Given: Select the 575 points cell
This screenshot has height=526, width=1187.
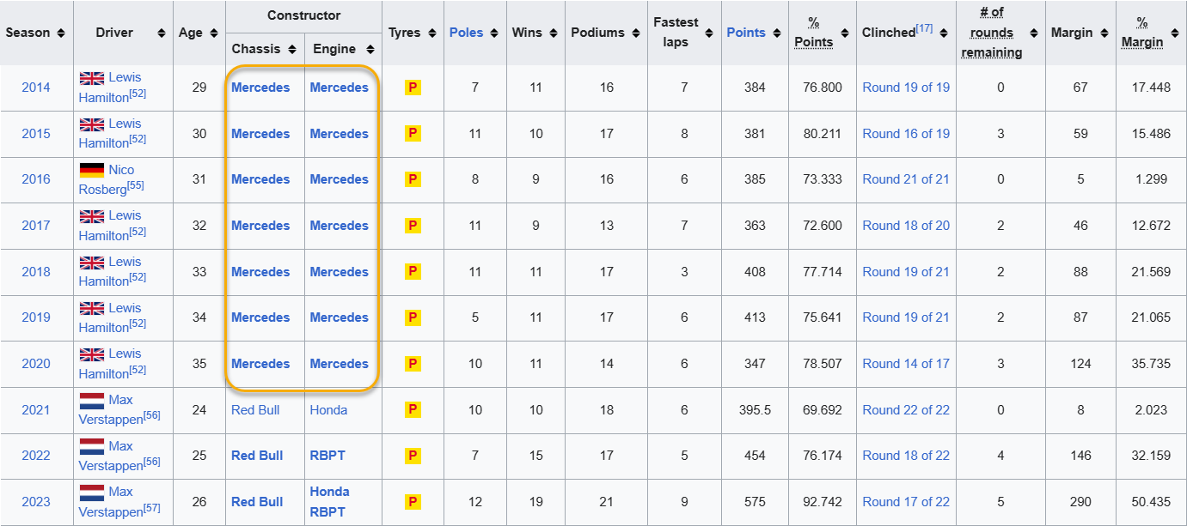Looking at the screenshot, I should [755, 502].
